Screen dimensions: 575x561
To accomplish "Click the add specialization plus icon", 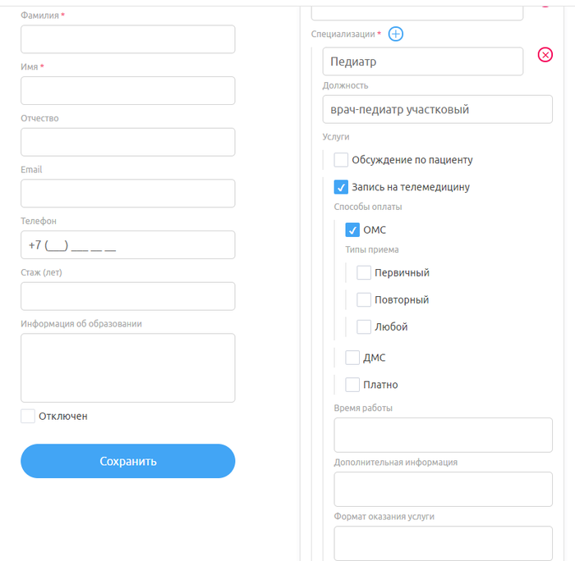I will (396, 34).
